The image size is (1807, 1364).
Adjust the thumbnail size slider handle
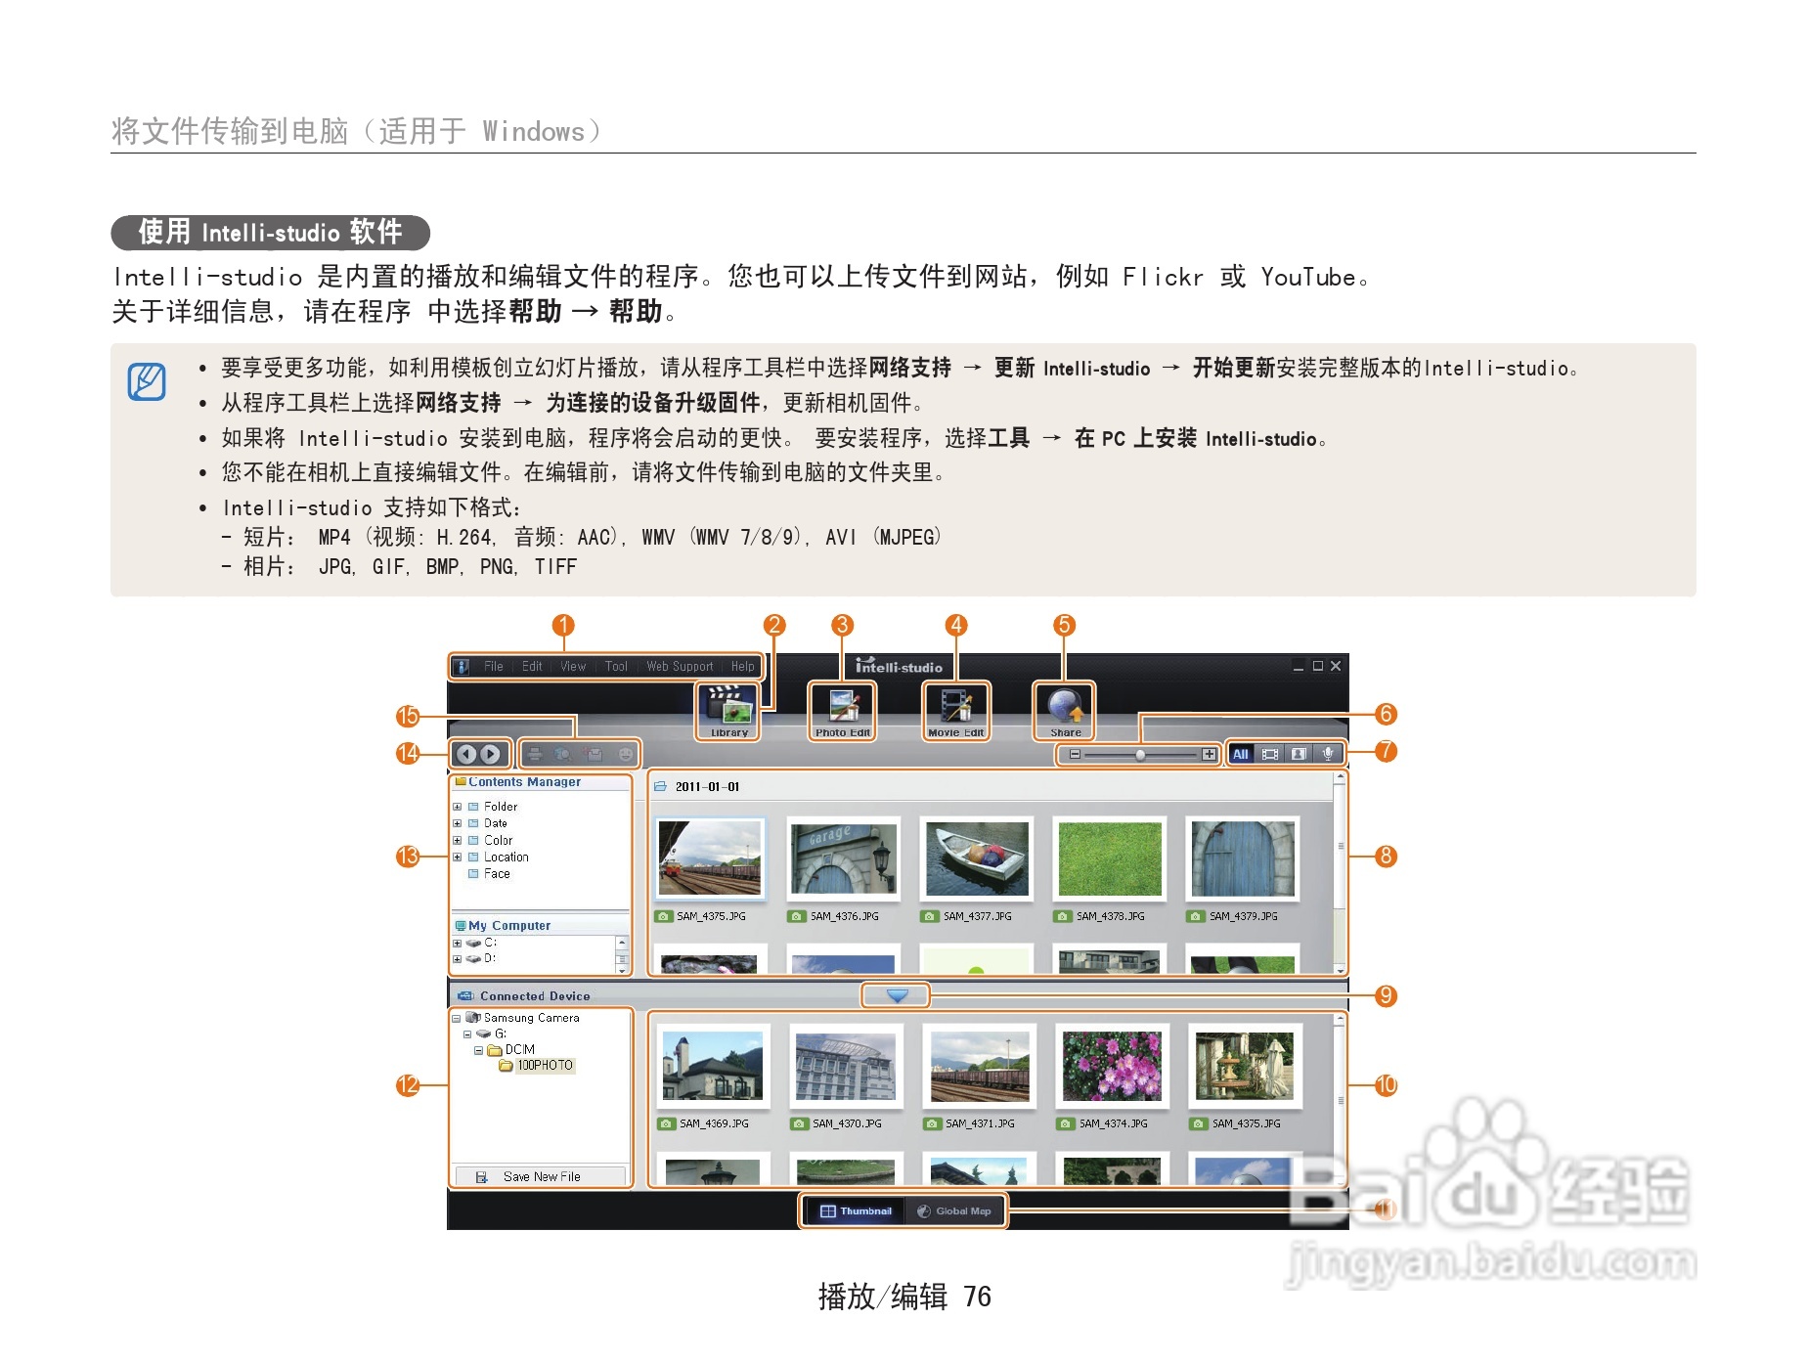[x=1140, y=754]
